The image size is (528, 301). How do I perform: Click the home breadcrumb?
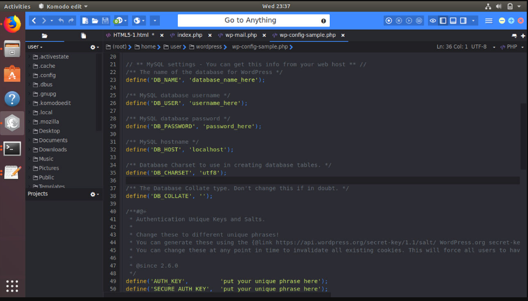(x=146, y=47)
